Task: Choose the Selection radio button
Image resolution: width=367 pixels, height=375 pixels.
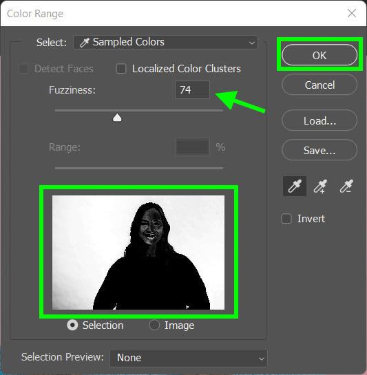Action: [x=72, y=325]
